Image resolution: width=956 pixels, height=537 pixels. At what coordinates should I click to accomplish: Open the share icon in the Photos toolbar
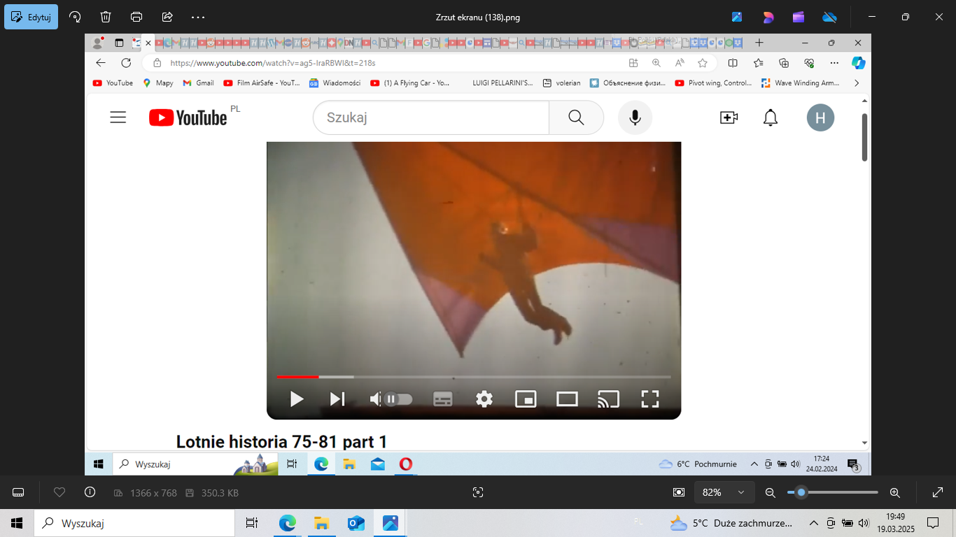167,17
